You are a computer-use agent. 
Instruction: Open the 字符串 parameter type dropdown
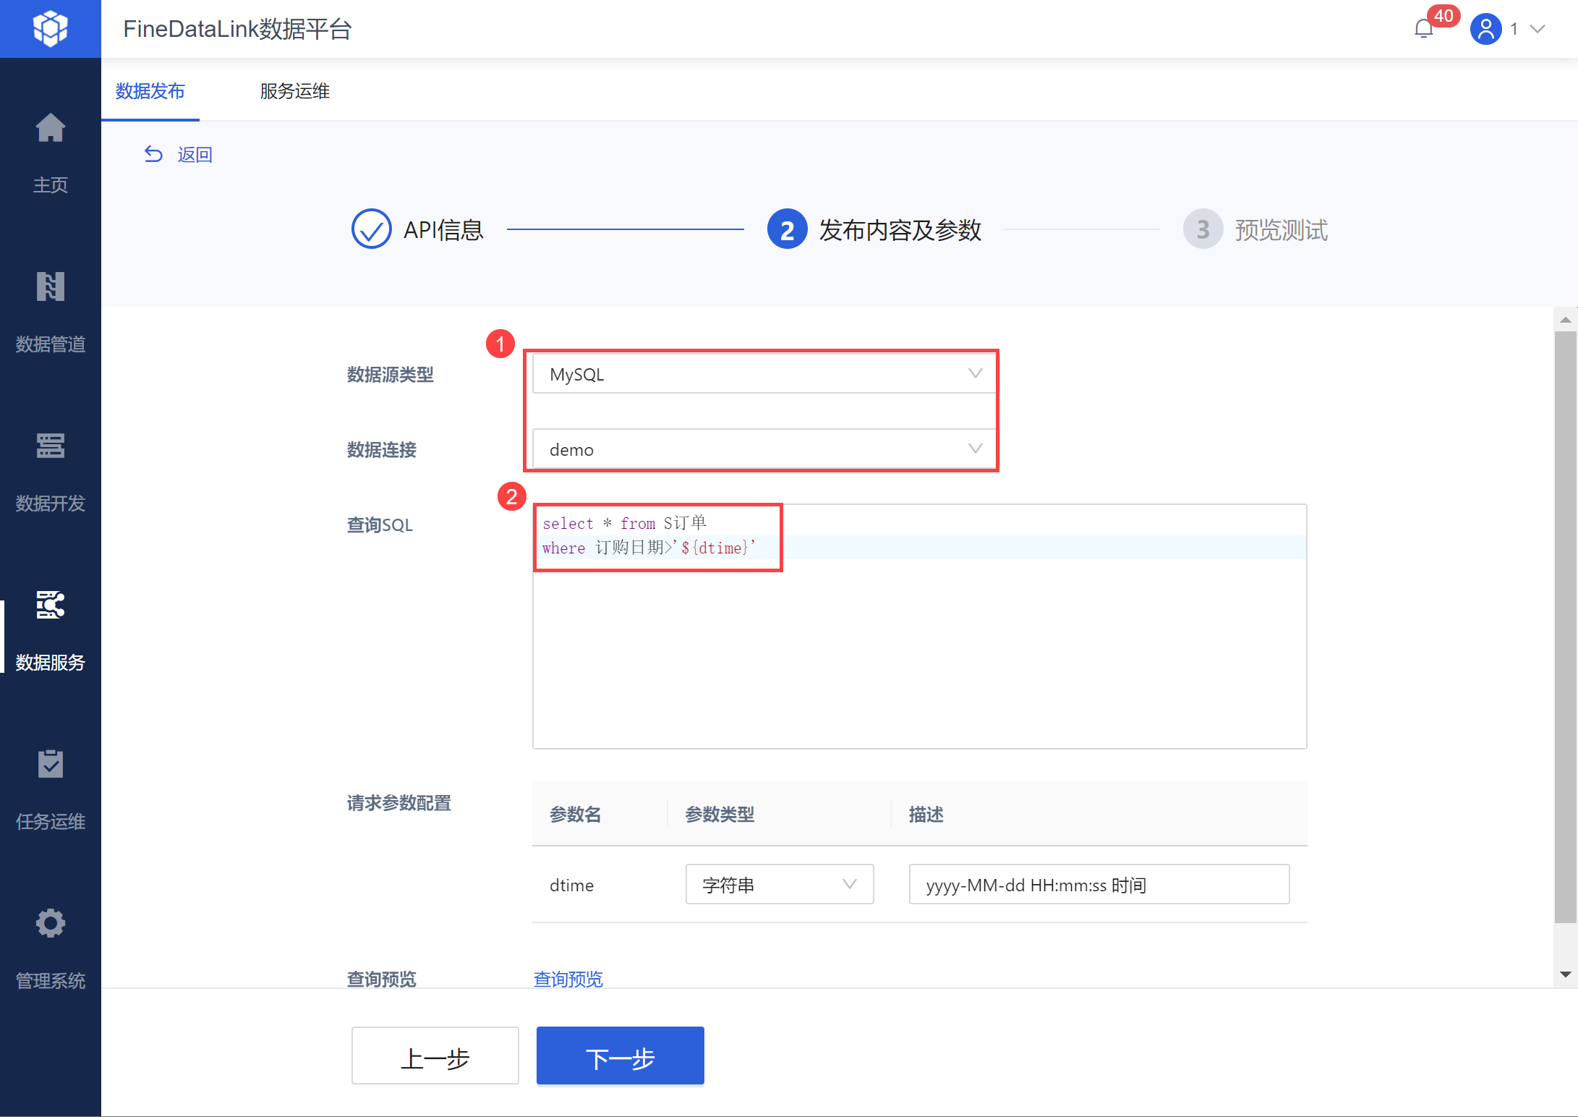point(779,884)
